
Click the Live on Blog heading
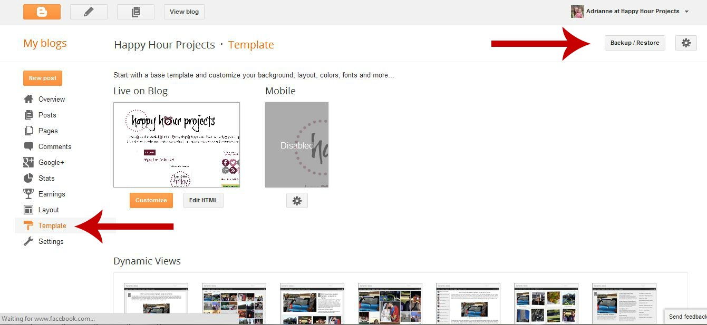pyautogui.click(x=140, y=91)
